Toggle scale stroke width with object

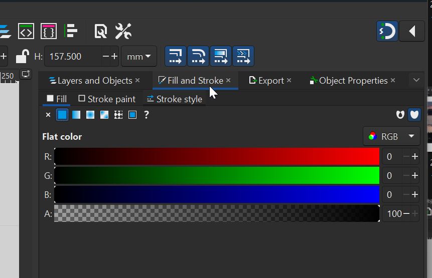pyautogui.click(x=176, y=56)
